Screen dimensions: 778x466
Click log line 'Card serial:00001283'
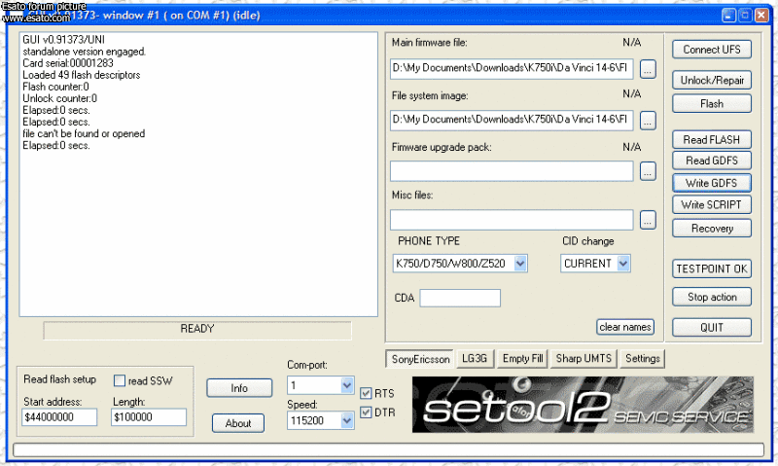68,63
